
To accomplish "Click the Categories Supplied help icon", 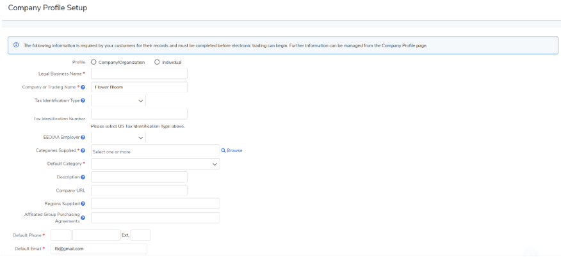I will tap(83, 151).
